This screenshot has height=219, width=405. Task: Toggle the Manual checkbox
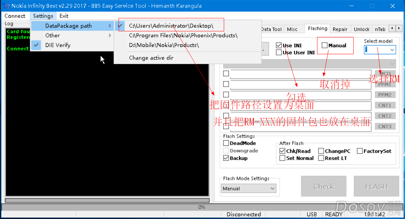pos(325,45)
